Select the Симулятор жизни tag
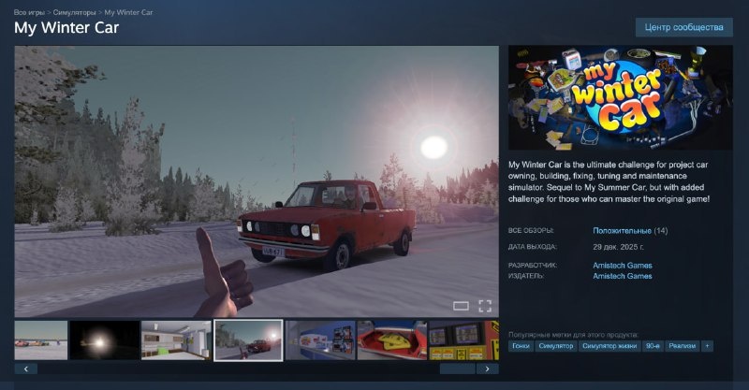Viewport: 749px width, 390px height. tap(609, 346)
